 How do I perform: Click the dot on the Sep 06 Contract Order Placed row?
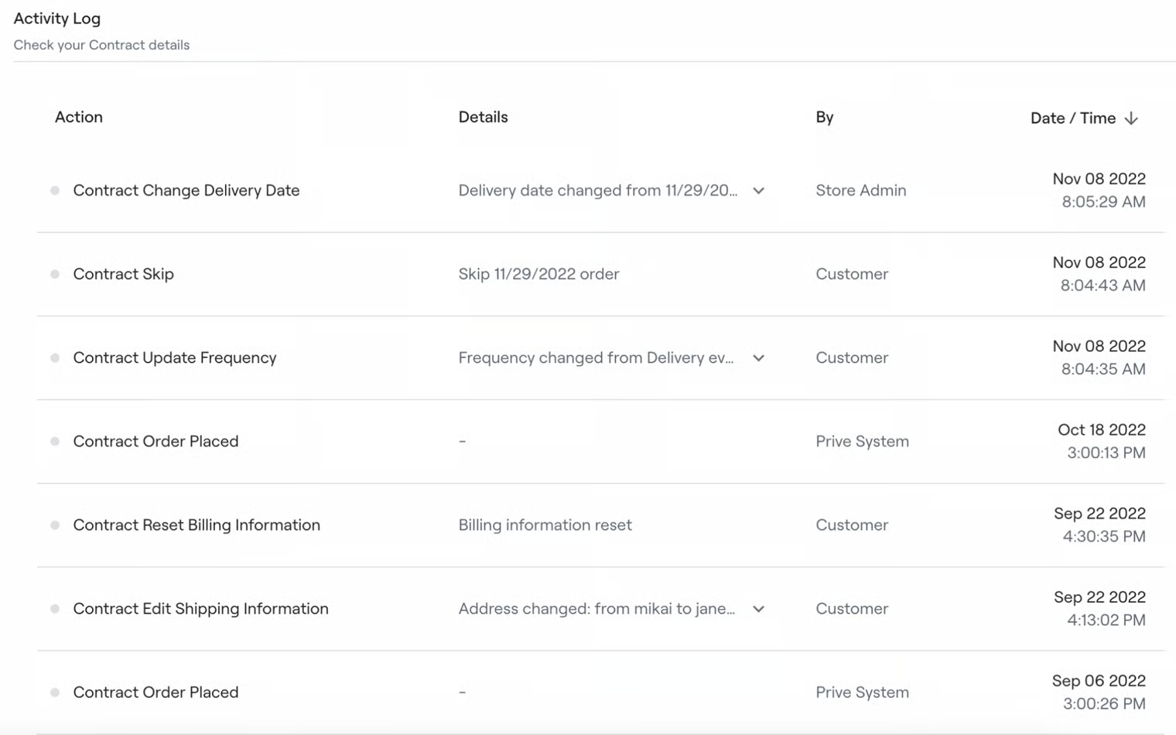click(55, 692)
